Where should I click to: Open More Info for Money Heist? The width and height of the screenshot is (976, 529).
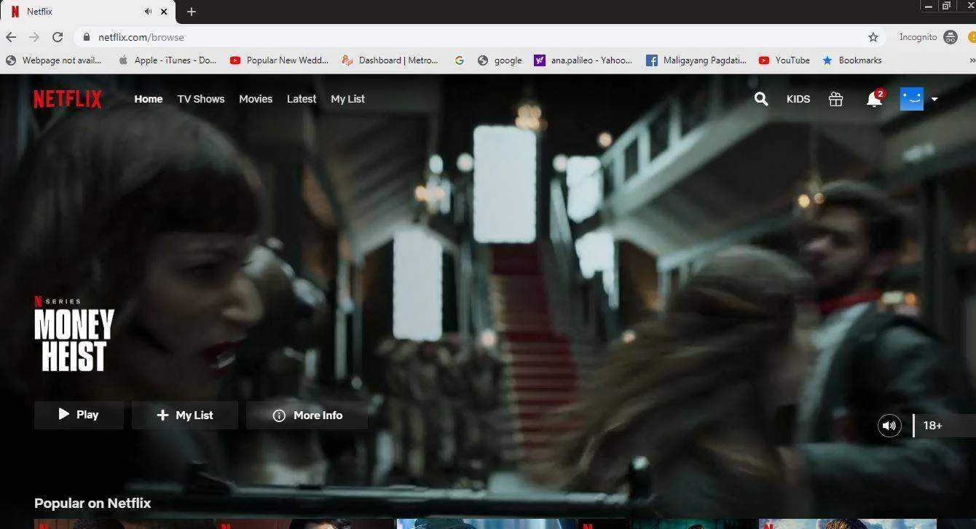coord(307,415)
